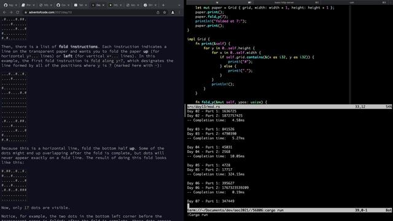Share this page using share icon
Screen dimensions: 393x221
tap(158, 12)
